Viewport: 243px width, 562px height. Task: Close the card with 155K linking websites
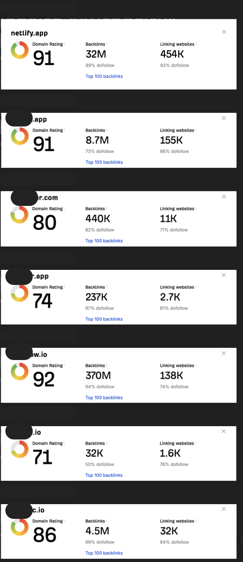(x=224, y=118)
